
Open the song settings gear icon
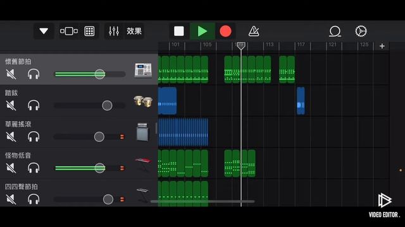coord(361,31)
